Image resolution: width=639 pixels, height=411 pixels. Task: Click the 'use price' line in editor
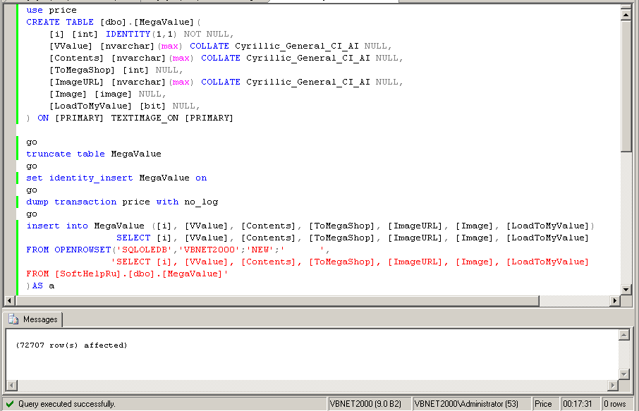[x=51, y=10]
